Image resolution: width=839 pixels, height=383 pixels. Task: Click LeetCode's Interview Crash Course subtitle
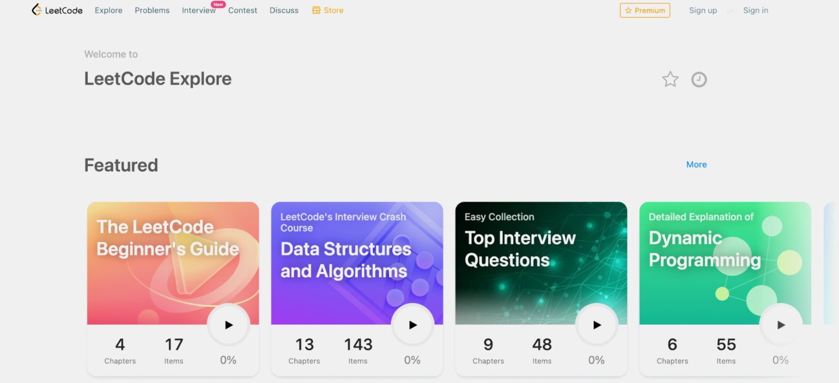click(x=343, y=222)
